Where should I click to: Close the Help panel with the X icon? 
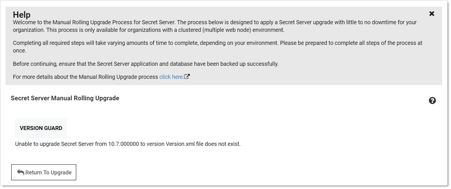click(431, 14)
